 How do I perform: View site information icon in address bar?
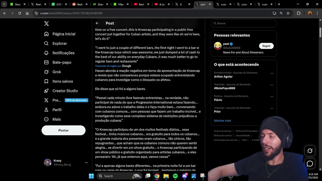pos(36,13)
